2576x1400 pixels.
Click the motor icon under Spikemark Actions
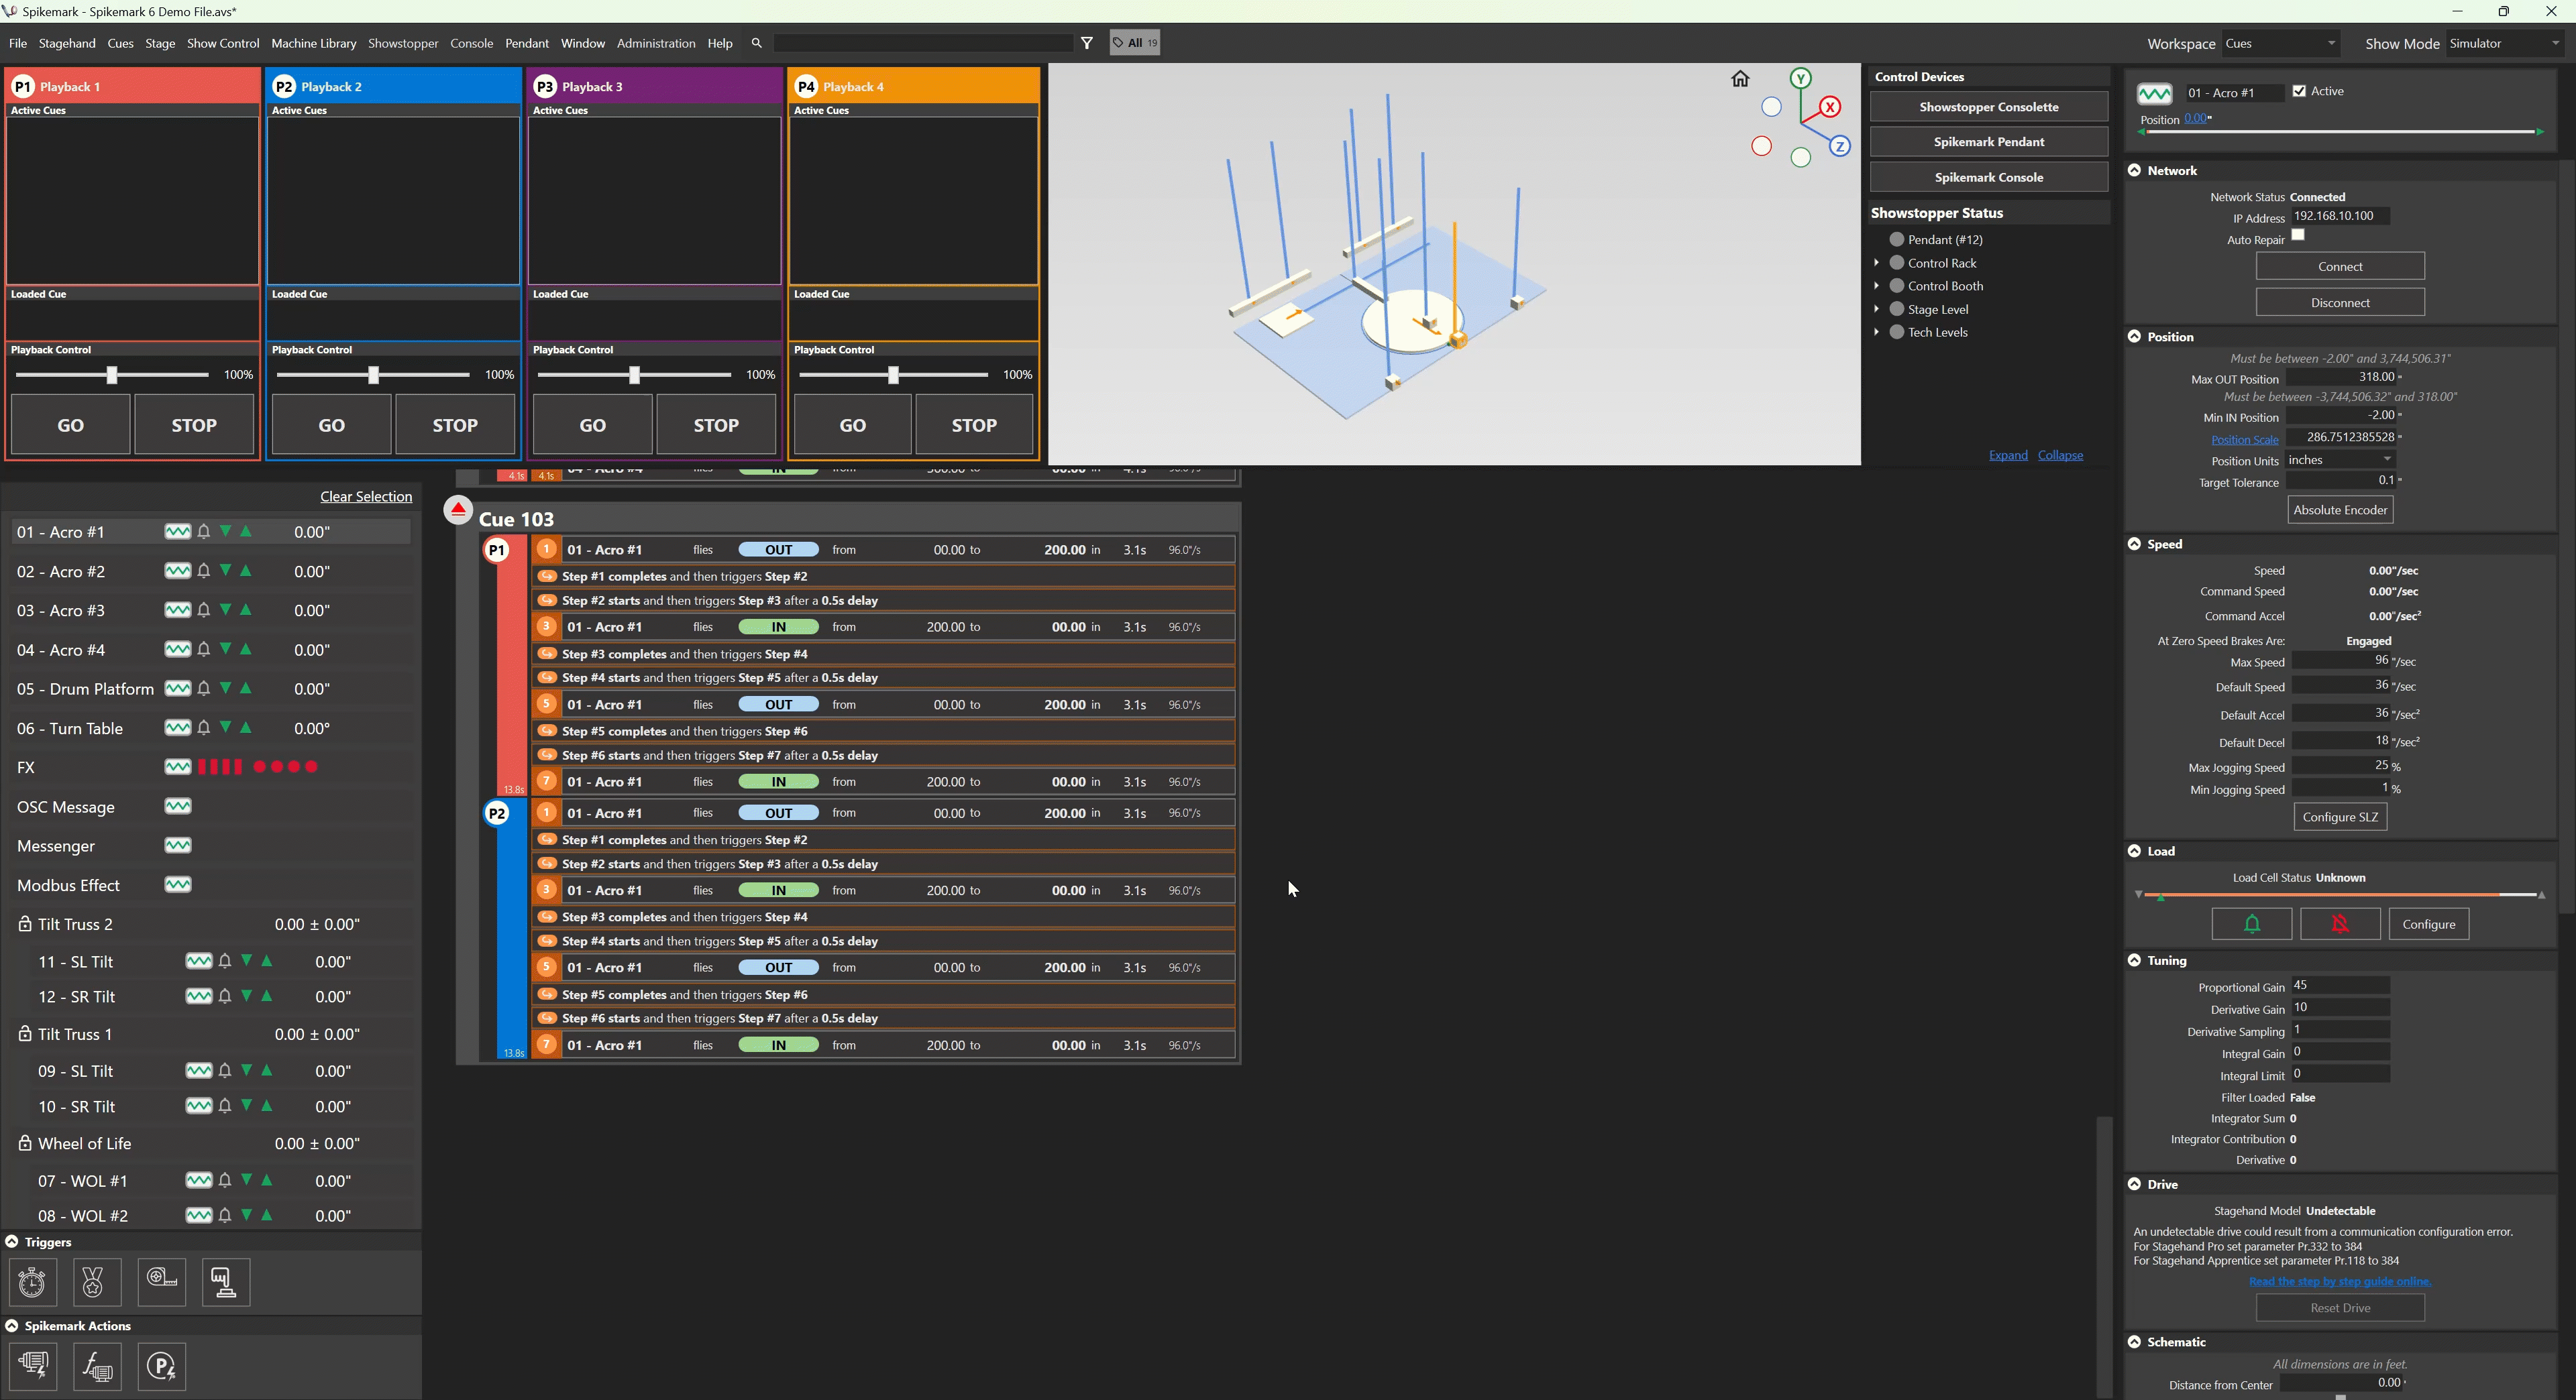point(33,1367)
